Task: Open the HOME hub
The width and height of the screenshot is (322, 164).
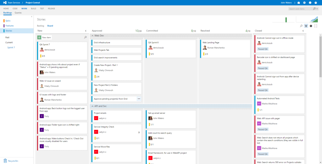Action: point(6,8)
